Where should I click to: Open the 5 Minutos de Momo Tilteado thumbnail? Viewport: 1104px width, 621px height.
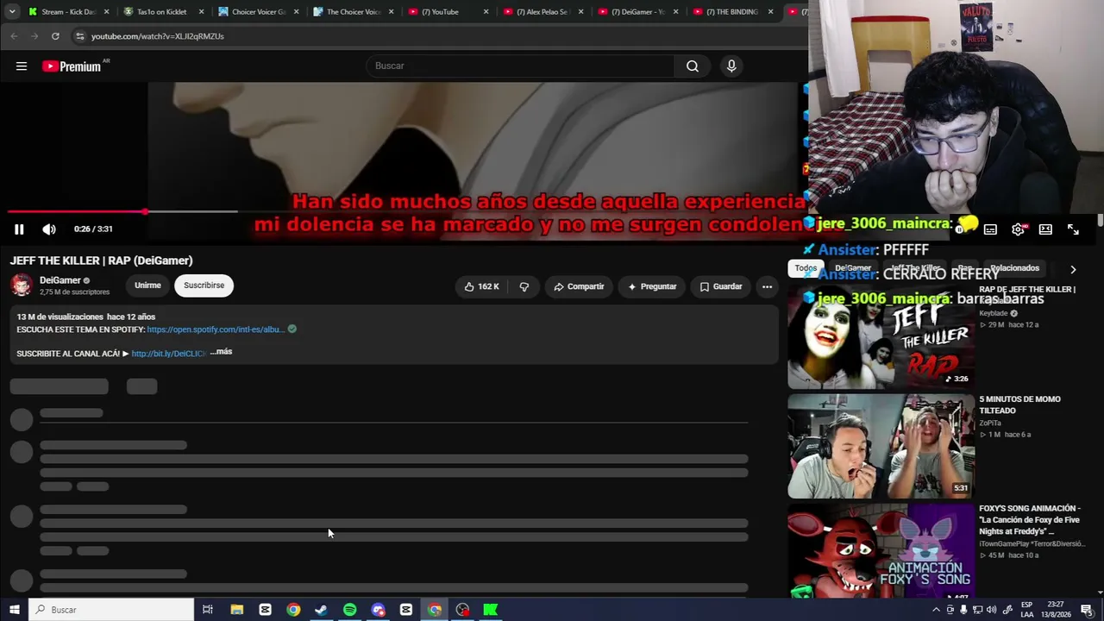click(881, 447)
